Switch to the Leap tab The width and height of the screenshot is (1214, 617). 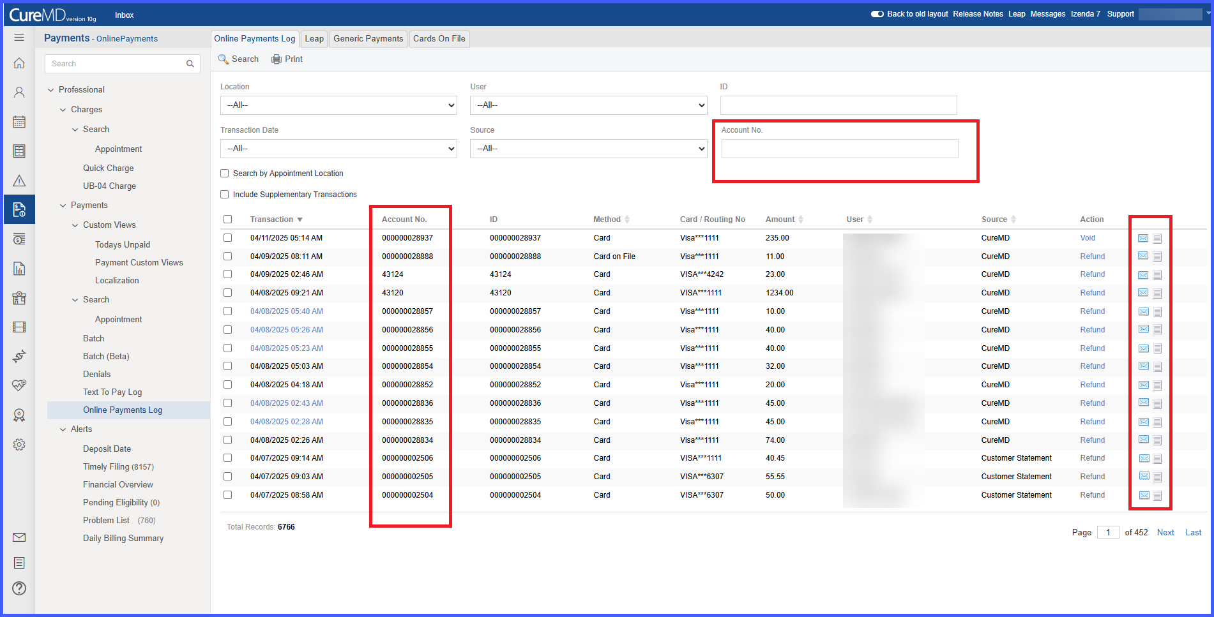coord(314,38)
